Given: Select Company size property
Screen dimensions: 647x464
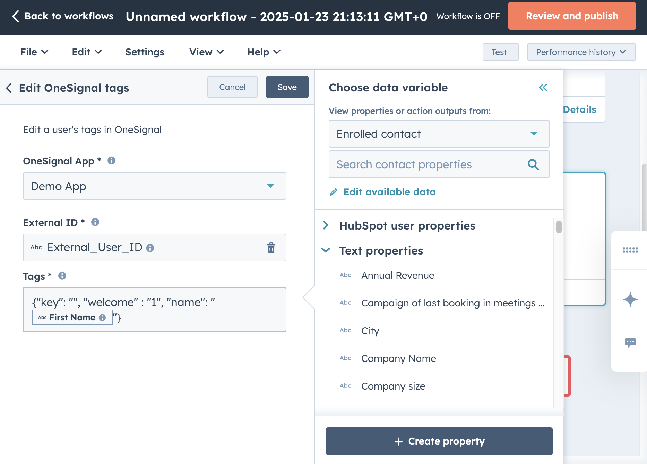Looking at the screenshot, I should point(393,386).
